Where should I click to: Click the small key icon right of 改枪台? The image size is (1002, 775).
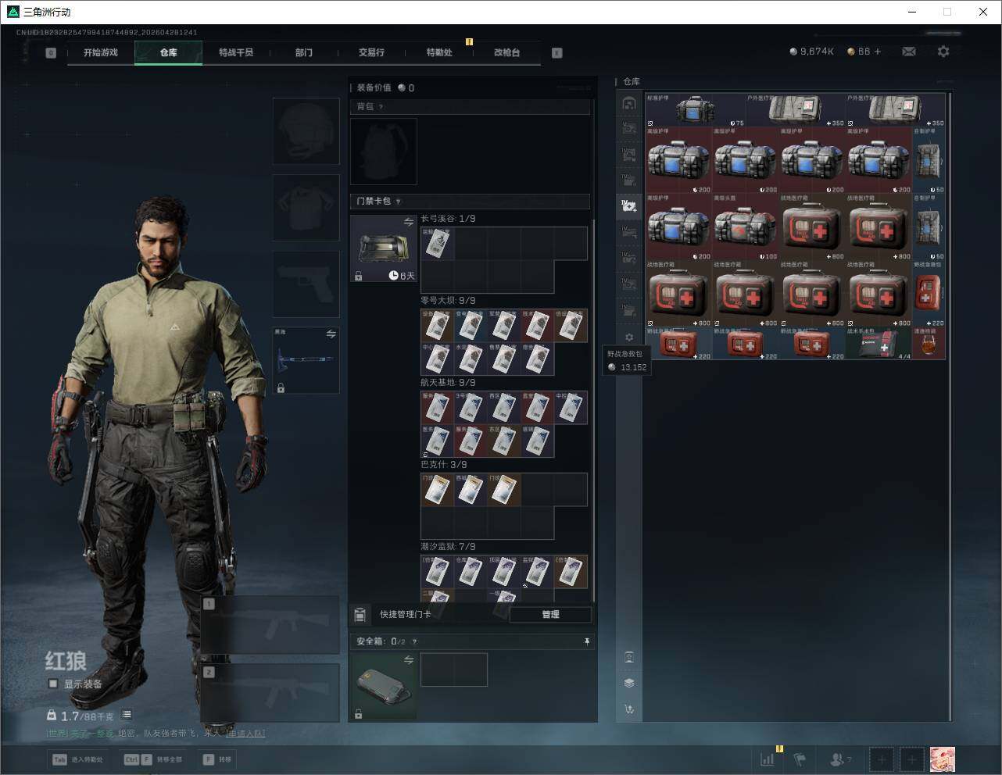click(x=557, y=53)
